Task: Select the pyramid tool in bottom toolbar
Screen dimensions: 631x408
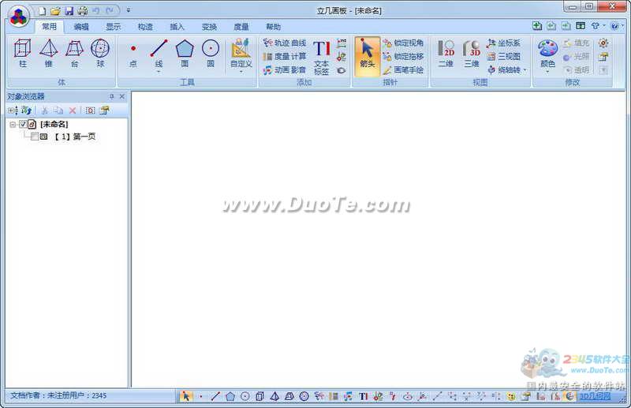Action: pos(274,396)
